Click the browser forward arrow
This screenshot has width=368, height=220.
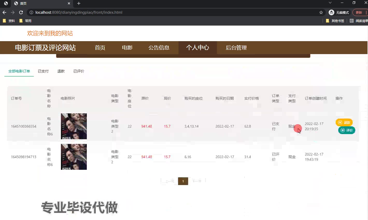pyautogui.click(x=13, y=12)
